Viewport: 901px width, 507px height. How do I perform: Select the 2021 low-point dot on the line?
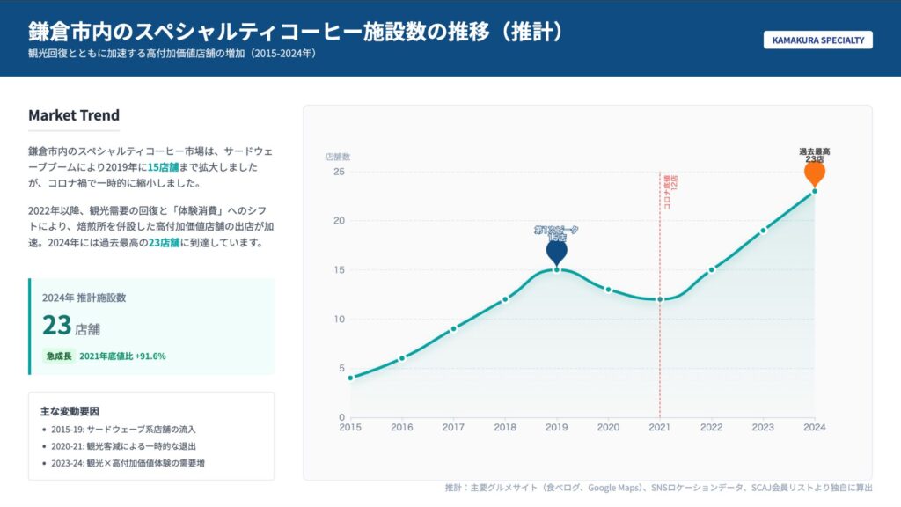[x=660, y=299]
